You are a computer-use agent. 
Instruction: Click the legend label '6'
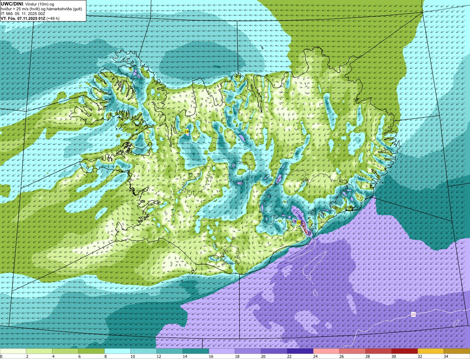point(79,356)
